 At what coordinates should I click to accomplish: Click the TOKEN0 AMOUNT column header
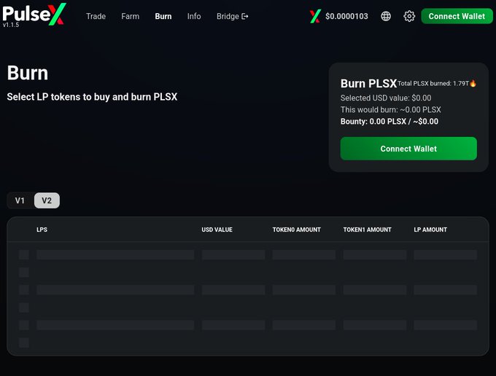(x=296, y=230)
